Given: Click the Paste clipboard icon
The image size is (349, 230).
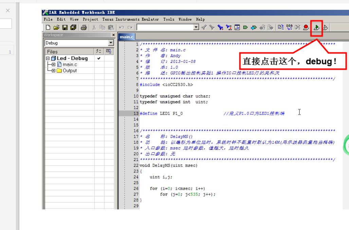Looking at the screenshot, I should tap(111, 27).
